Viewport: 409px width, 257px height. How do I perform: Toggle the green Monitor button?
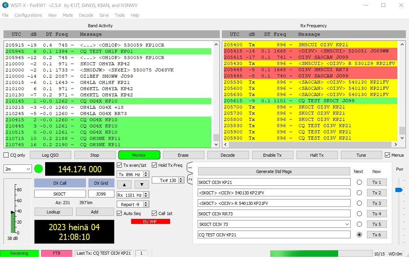pos(139,155)
